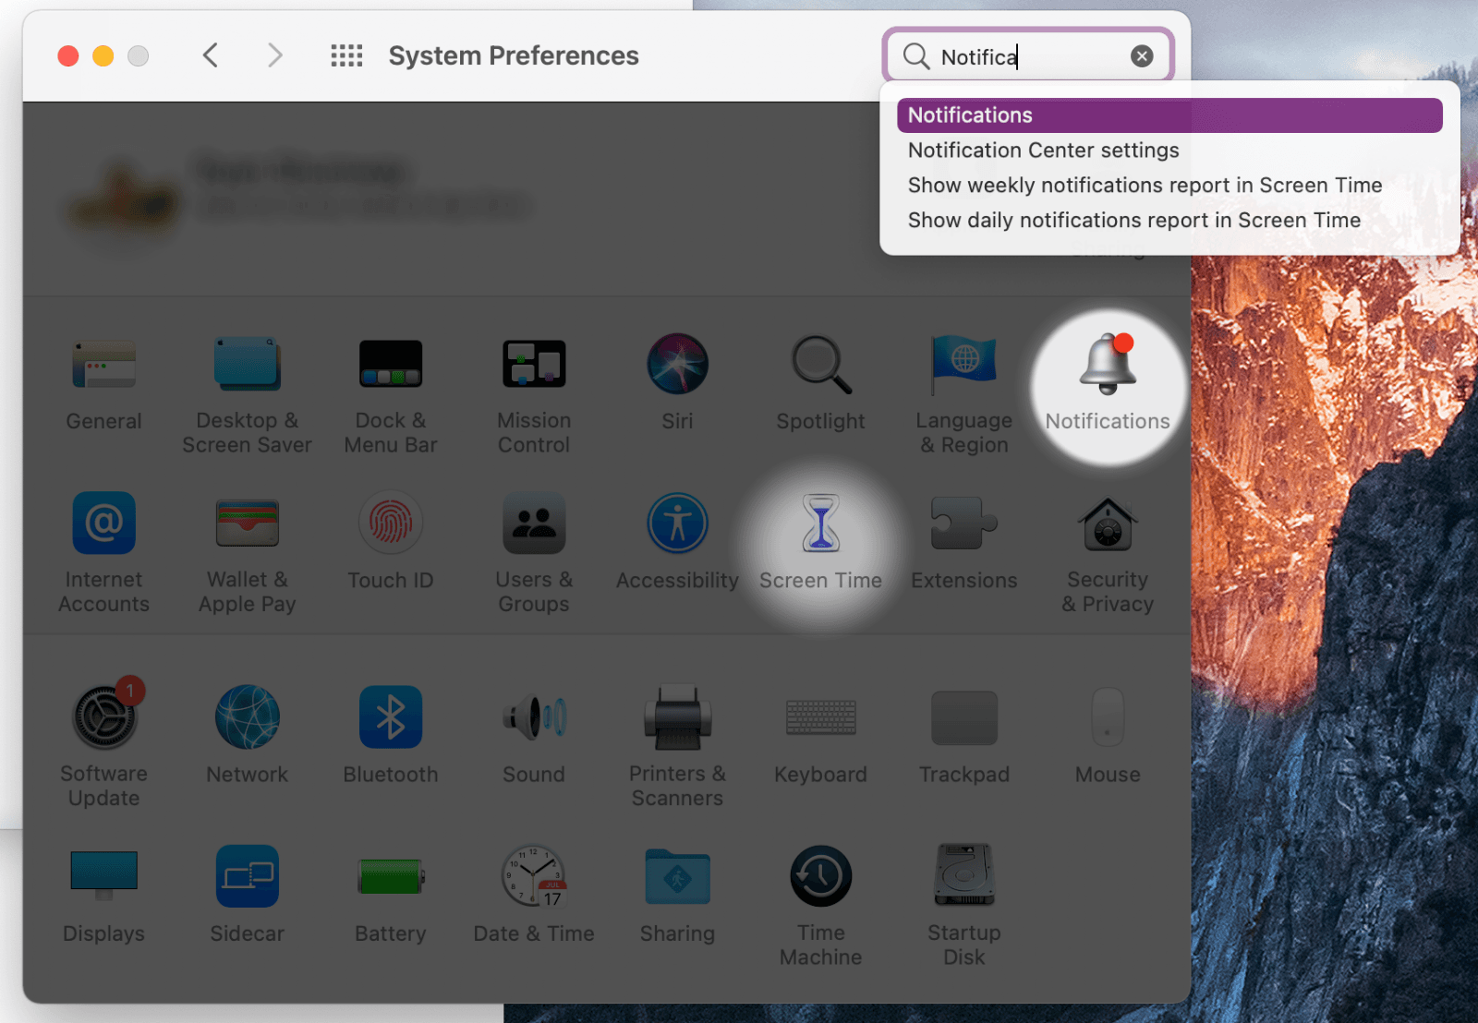Screen dimensions: 1478x1023
Task: Open Language & Region preferences
Action: tap(963, 364)
